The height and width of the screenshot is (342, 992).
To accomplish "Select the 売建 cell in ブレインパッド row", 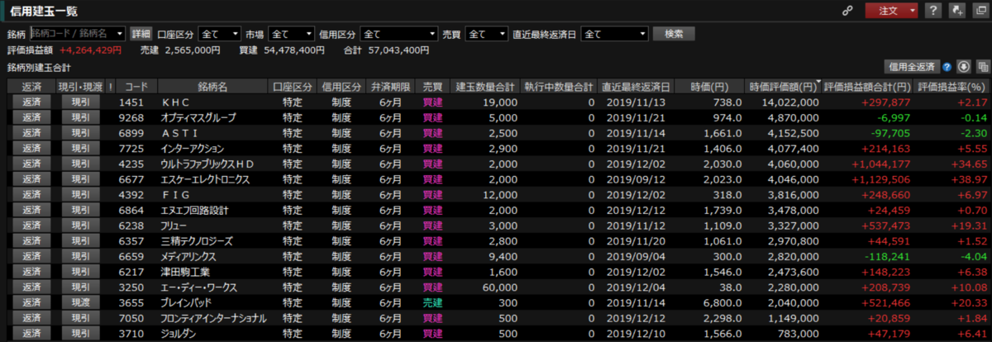I will [x=433, y=303].
